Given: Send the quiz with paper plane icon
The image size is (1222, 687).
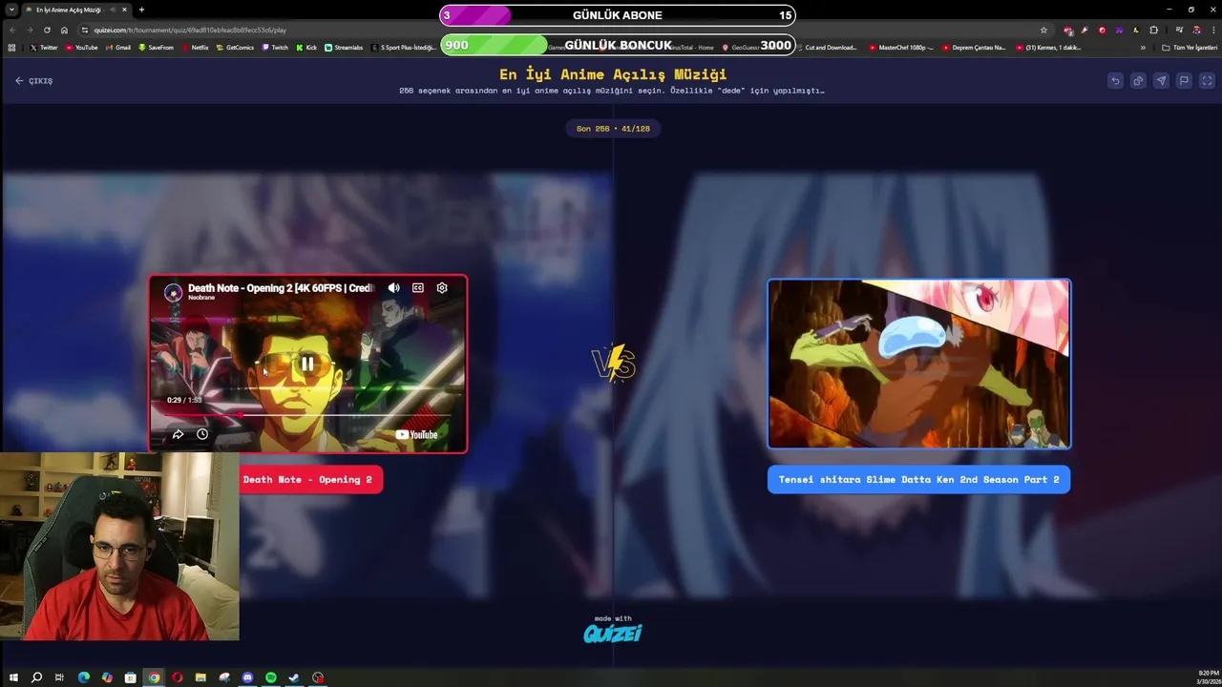Looking at the screenshot, I should [1161, 81].
